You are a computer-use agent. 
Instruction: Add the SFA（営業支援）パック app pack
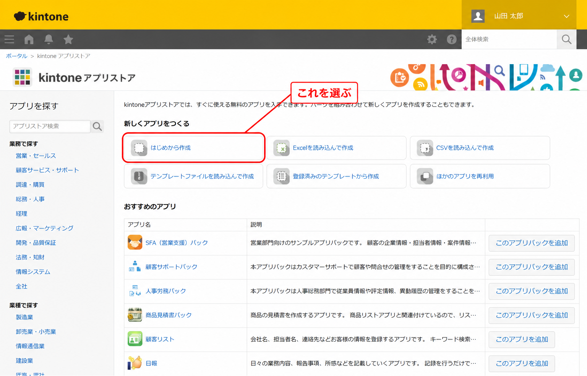click(532, 243)
